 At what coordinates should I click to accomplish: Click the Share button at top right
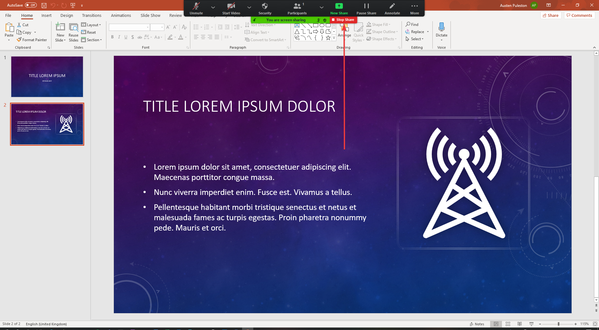[551, 15]
